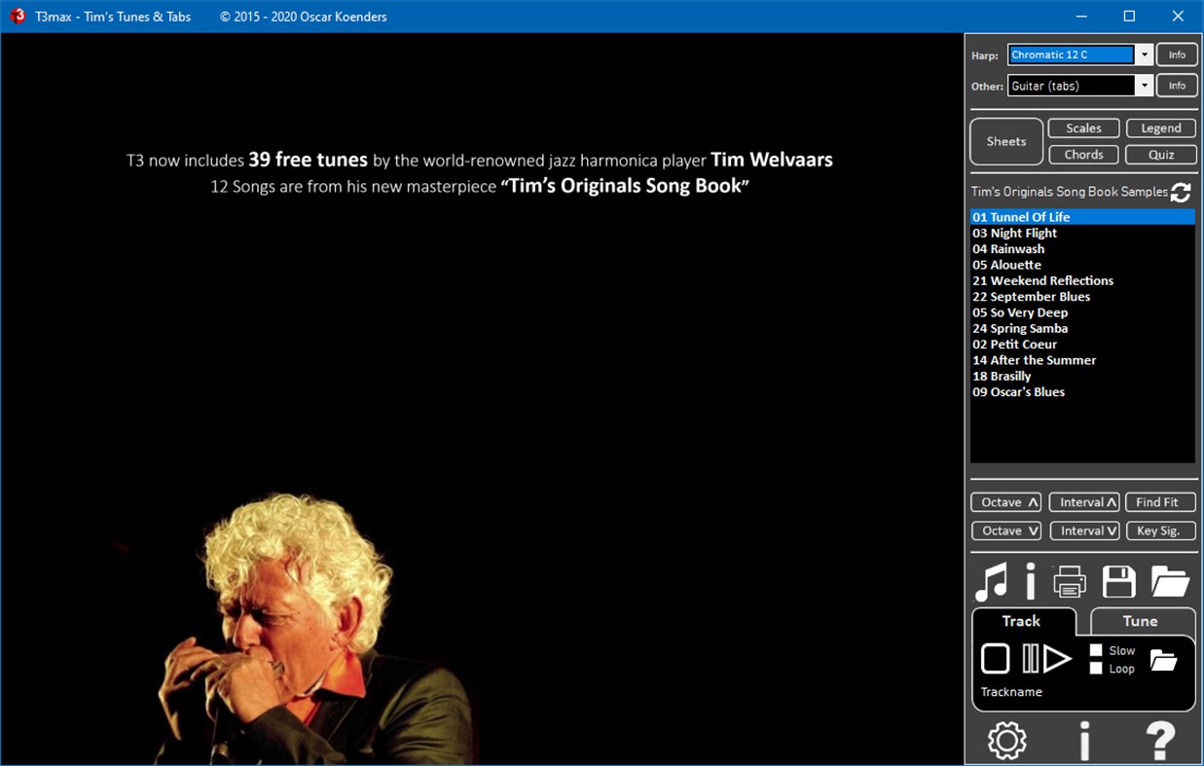The height and width of the screenshot is (766, 1204).
Task: Select '22 September Blues' from the song list
Action: [1031, 296]
